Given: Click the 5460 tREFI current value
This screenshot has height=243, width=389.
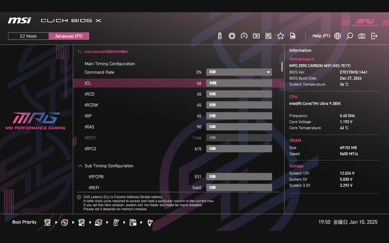Looking at the screenshot, I should point(197,188).
